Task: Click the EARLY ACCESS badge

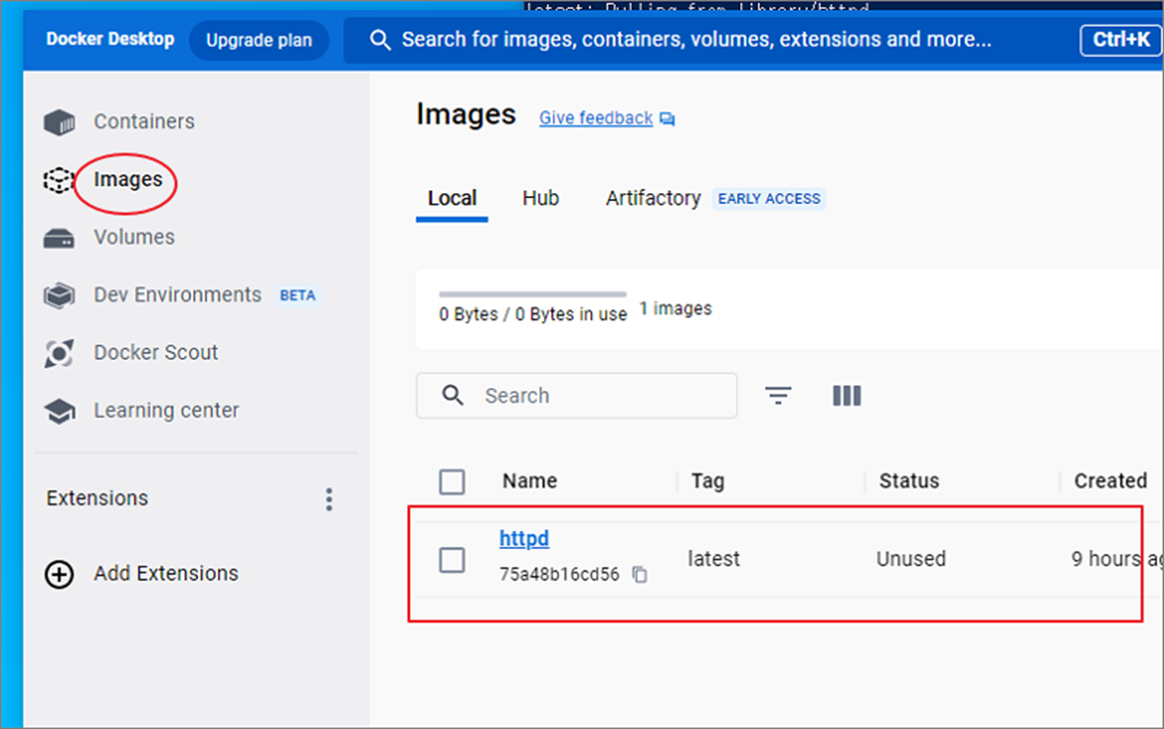Action: tap(769, 199)
